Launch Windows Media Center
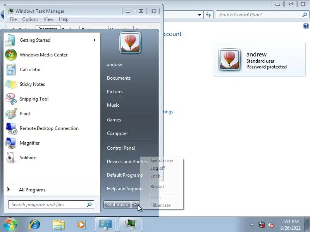 click(x=52, y=55)
